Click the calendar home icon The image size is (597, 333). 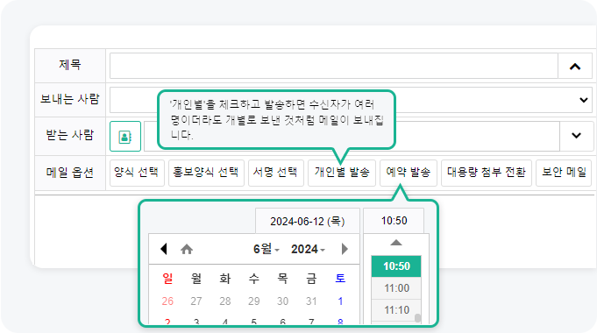[187, 249]
